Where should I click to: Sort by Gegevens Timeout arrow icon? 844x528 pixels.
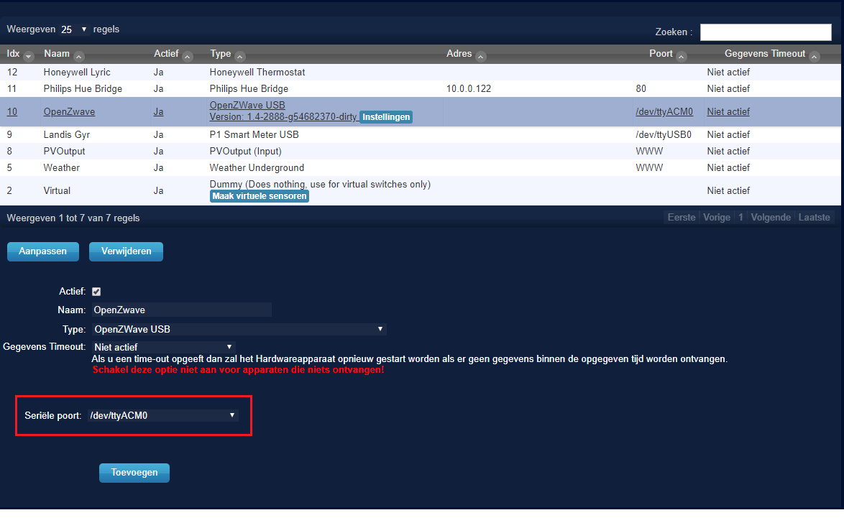(x=815, y=57)
